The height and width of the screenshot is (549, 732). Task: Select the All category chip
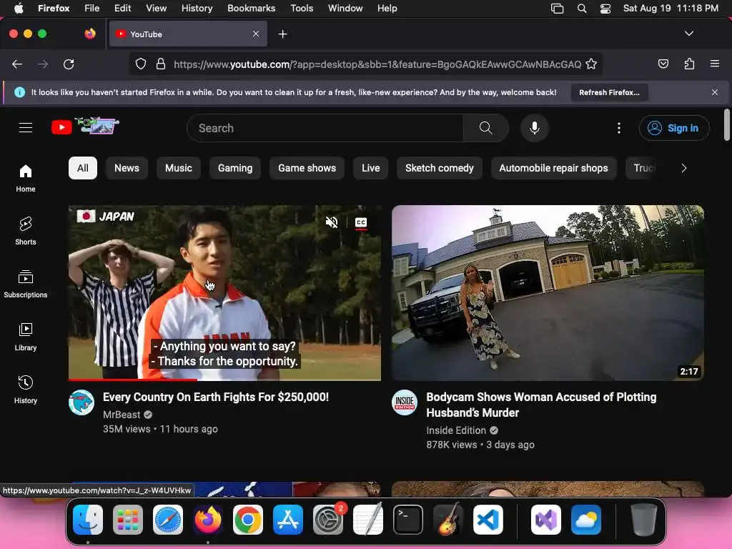tap(83, 168)
